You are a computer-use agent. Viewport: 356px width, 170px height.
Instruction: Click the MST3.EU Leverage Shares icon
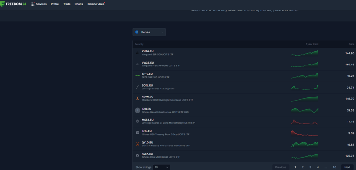pos(138,121)
